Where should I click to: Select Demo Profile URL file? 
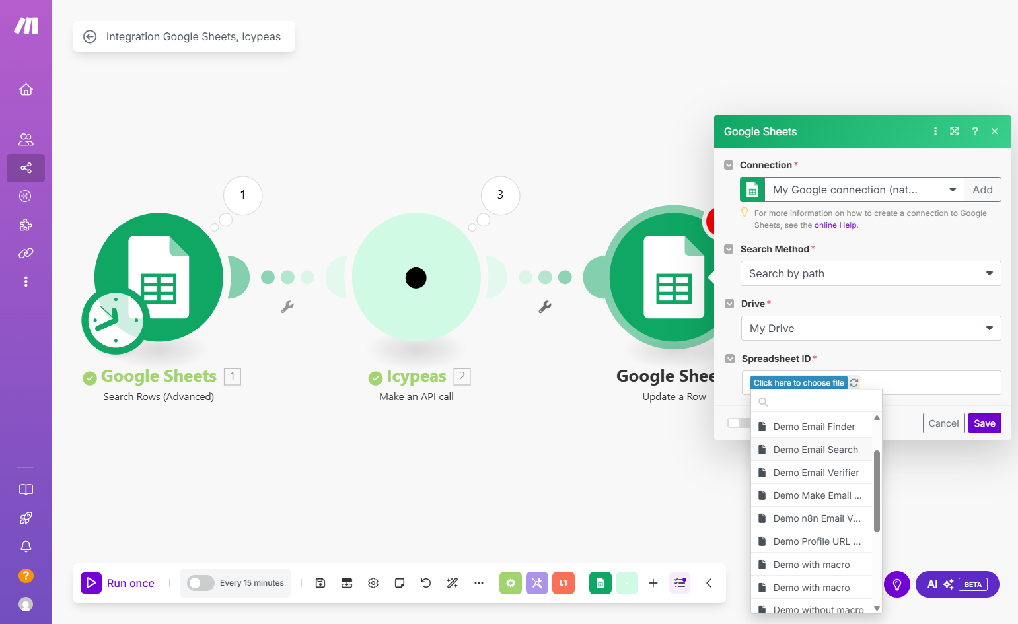812,541
